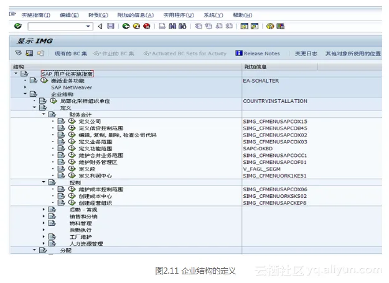Click the Customize Local Layout icon

(x=280, y=26)
